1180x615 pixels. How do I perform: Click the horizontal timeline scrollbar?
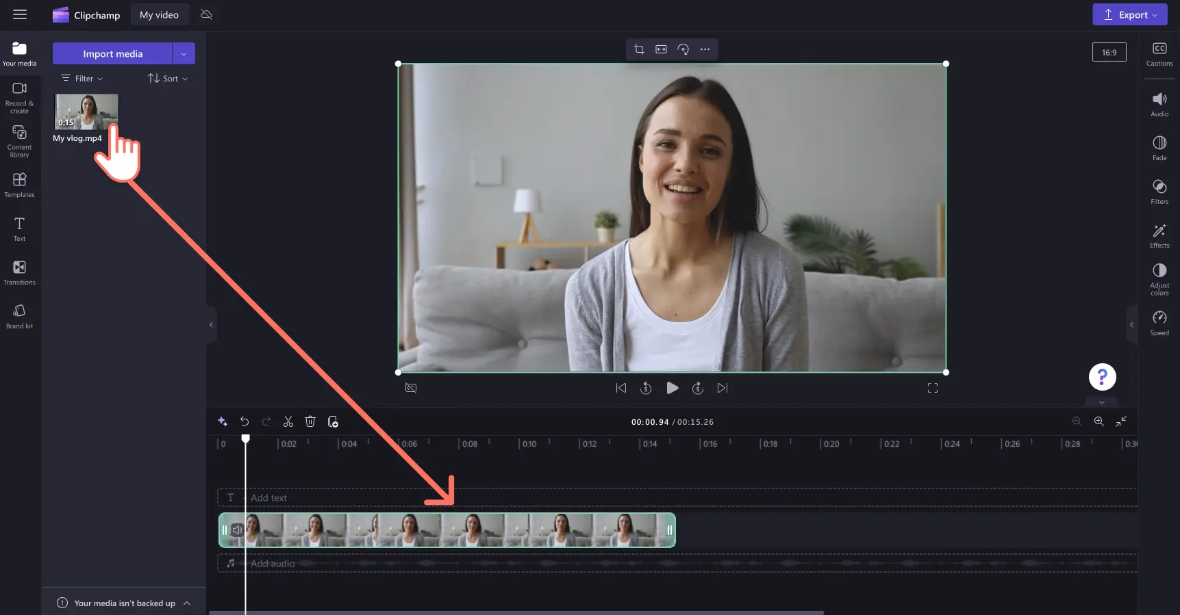coord(516,612)
